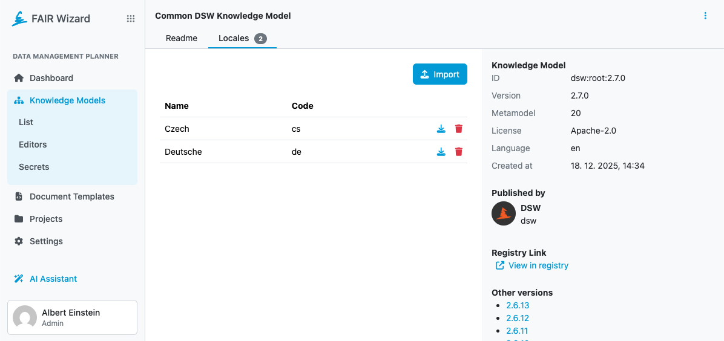724x341 pixels.
Task: Click the Language value en
Action: pyautogui.click(x=575, y=148)
